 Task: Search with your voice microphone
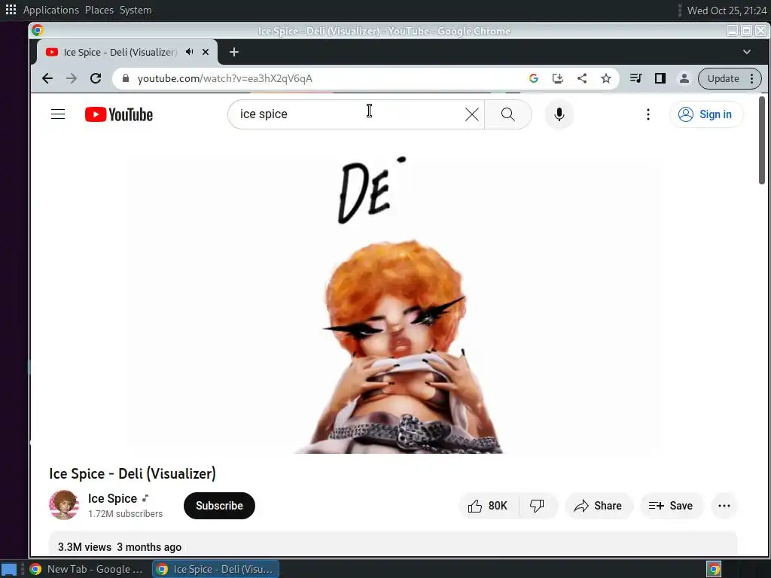559,114
